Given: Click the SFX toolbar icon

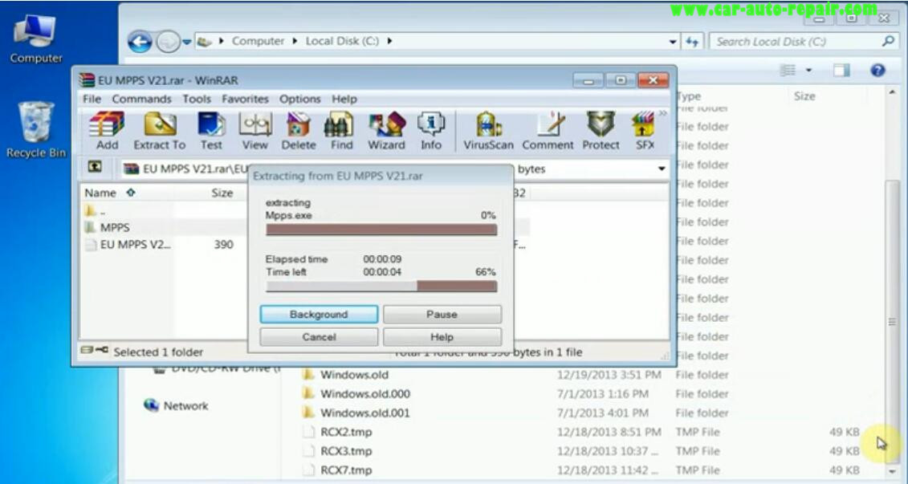Looking at the screenshot, I should coord(644,131).
